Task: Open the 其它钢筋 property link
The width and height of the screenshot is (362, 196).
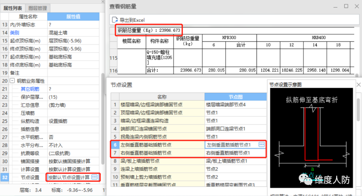Action: (30, 89)
